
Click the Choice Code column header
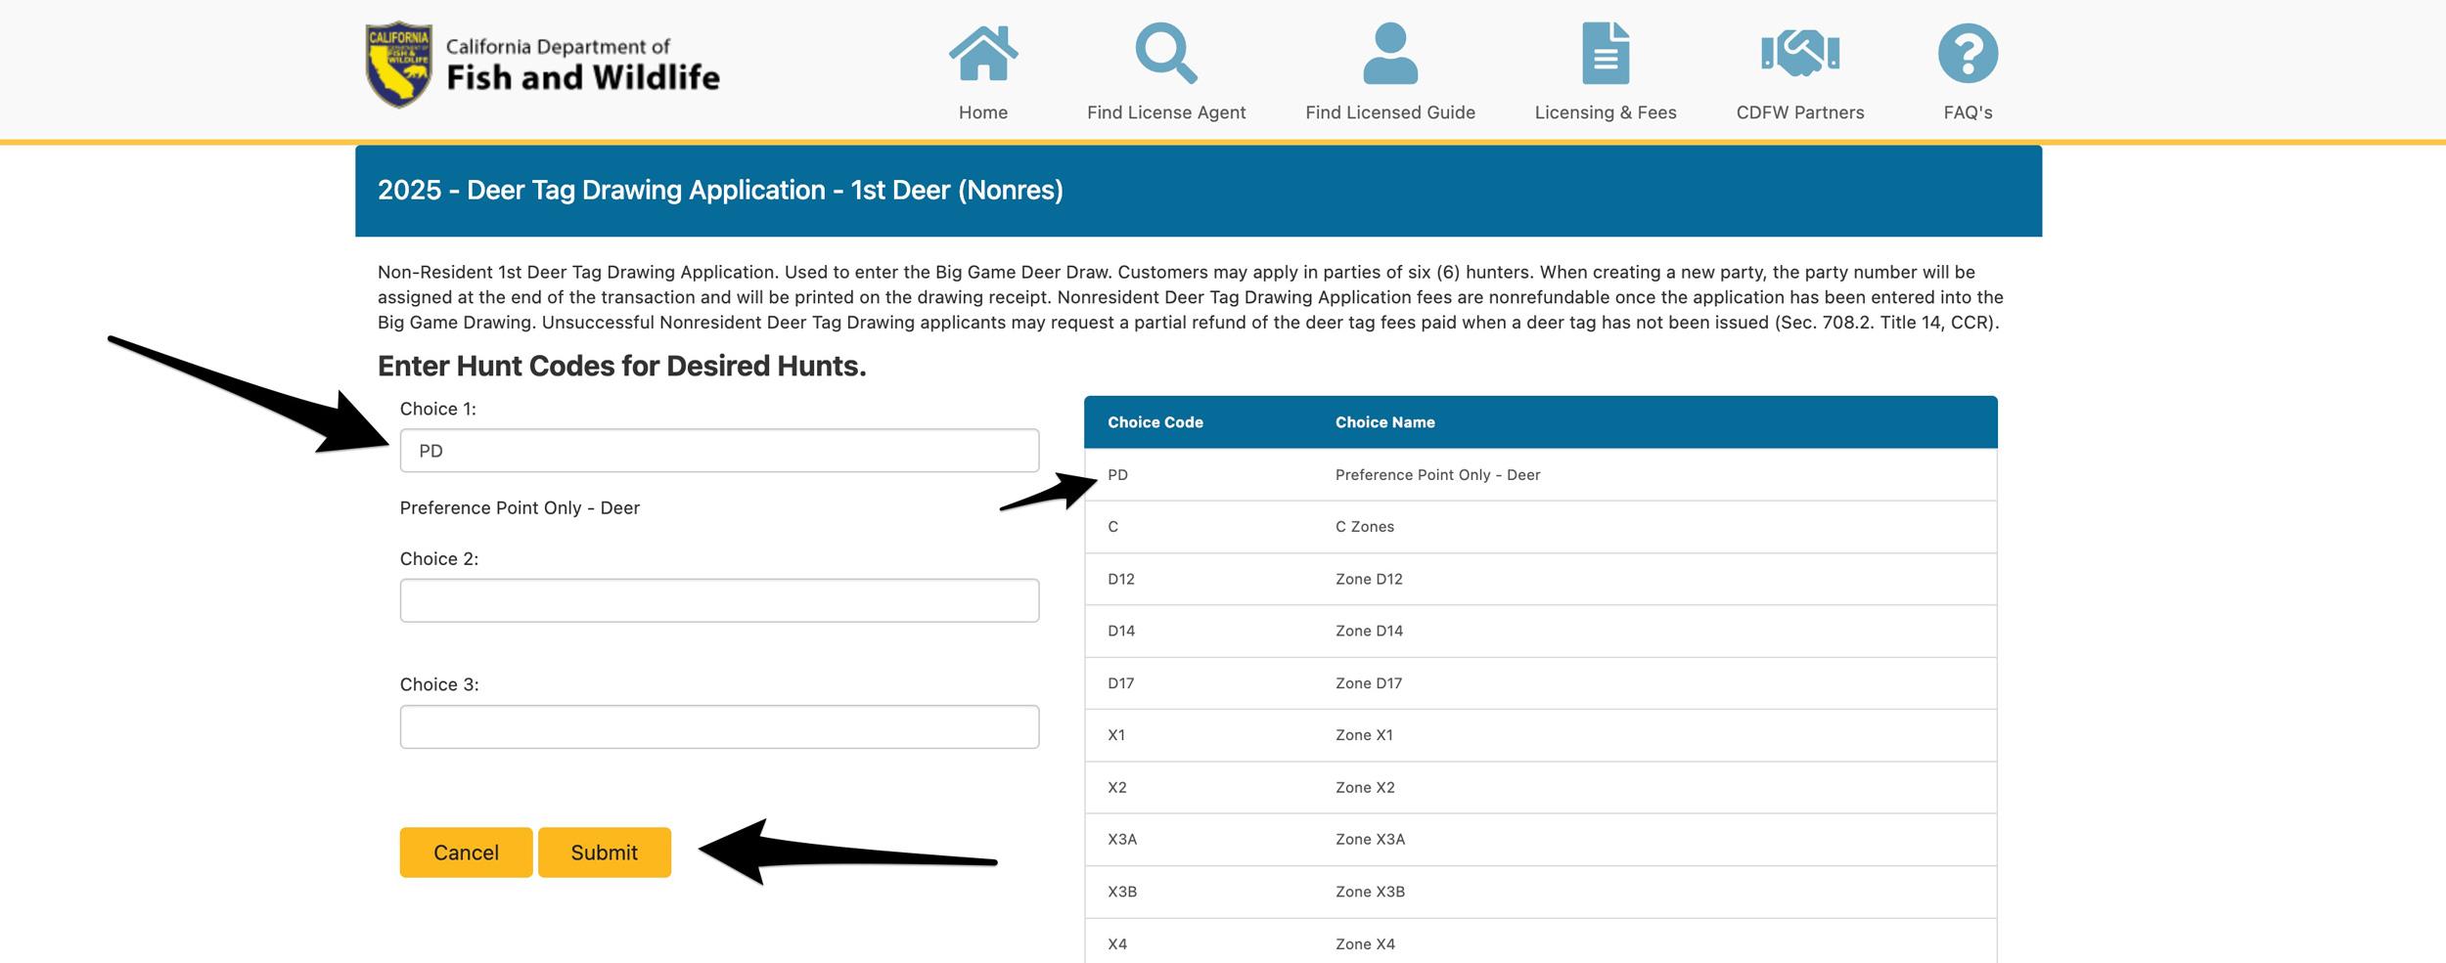(x=1155, y=422)
